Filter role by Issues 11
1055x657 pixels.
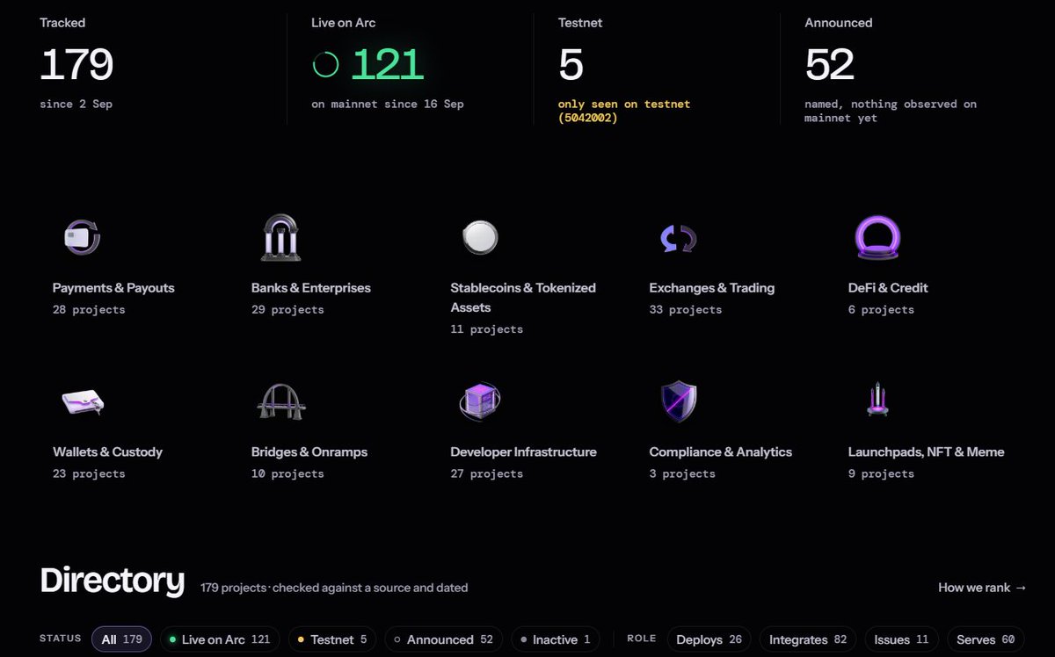click(902, 639)
